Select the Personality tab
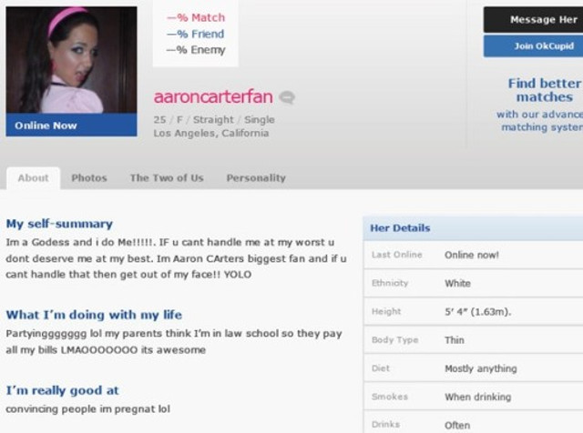The image size is (583, 433). (256, 178)
